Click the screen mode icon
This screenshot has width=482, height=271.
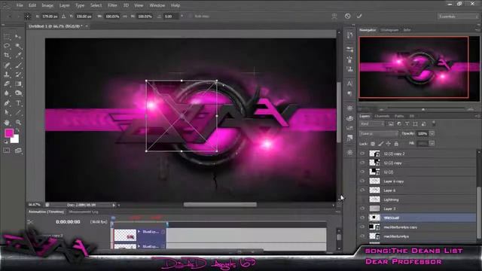[18, 151]
